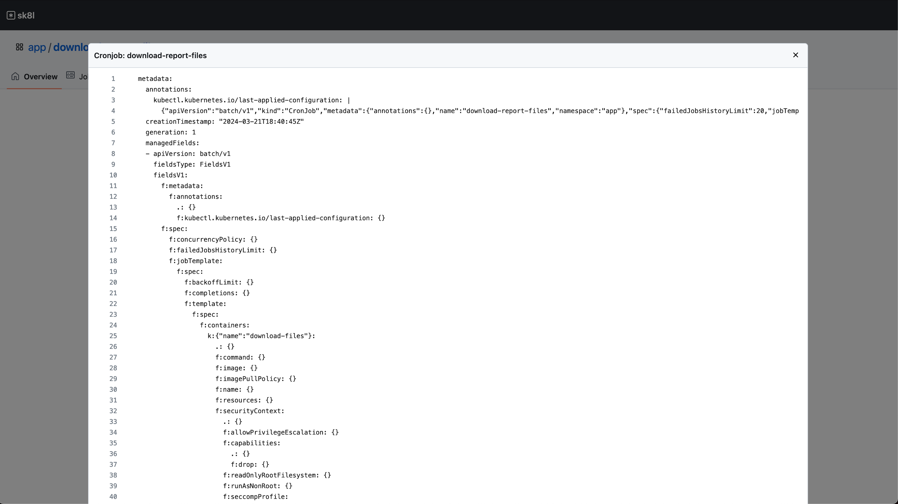Click line number 40 in the gutter
Image resolution: width=898 pixels, height=504 pixels.
pos(113,497)
